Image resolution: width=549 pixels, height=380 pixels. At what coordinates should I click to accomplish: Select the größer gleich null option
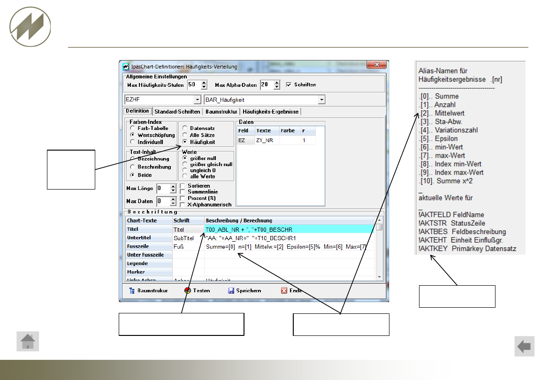185,164
